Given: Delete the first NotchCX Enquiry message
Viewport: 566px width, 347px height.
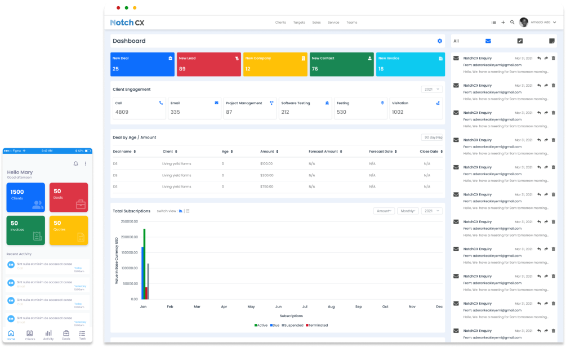Looking at the screenshot, I should click(553, 58).
